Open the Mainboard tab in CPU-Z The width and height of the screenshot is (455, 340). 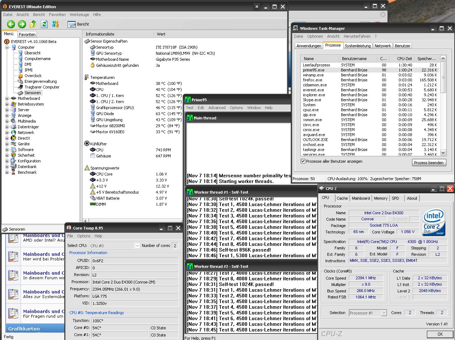pos(361,198)
